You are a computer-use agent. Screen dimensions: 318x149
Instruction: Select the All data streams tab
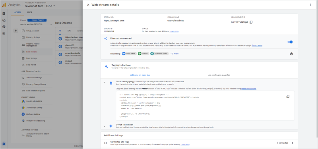tap(60, 31)
